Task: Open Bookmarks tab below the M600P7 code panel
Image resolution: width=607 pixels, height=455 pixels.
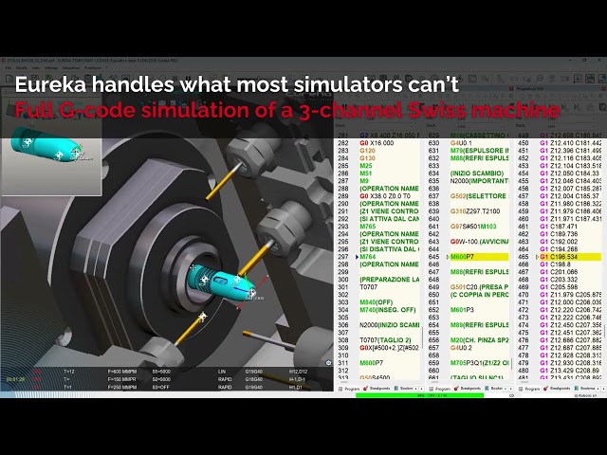Action: pyautogui.click(x=494, y=389)
